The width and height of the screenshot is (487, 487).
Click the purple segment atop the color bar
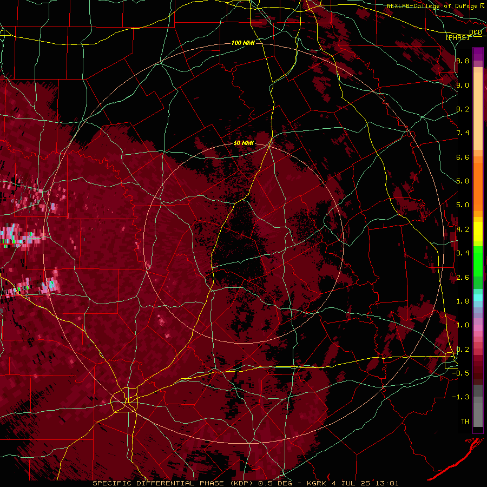(x=478, y=54)
